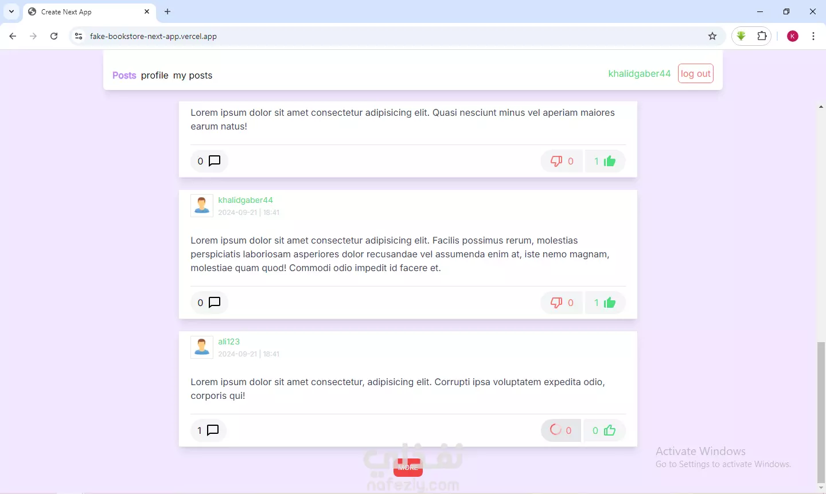Click the 'Corrupti ipsa voluptatem' post text
Screen dimensions: 826x494
coord(398,389)
